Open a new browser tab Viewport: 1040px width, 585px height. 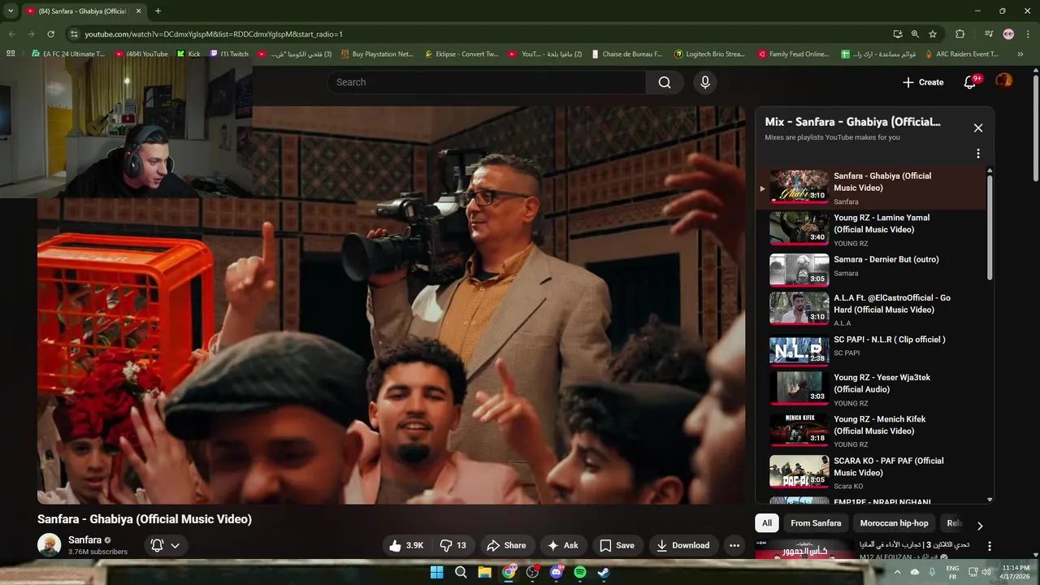pyautogui.click(x=158, y=11)
